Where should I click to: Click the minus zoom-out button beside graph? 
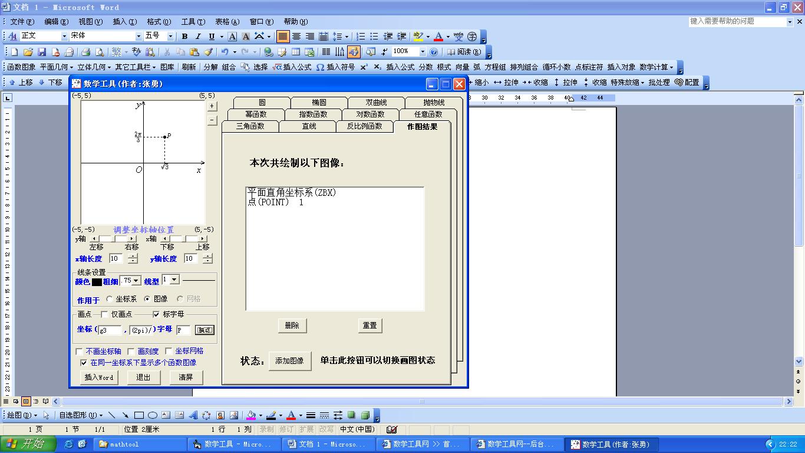[x=212, y=120]
